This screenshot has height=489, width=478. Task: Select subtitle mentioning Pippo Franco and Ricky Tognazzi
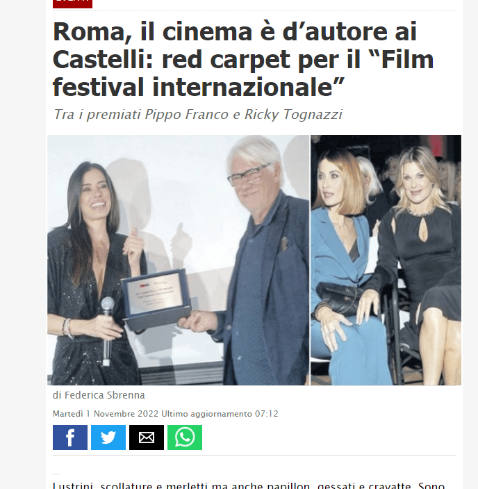click(198, 114)
